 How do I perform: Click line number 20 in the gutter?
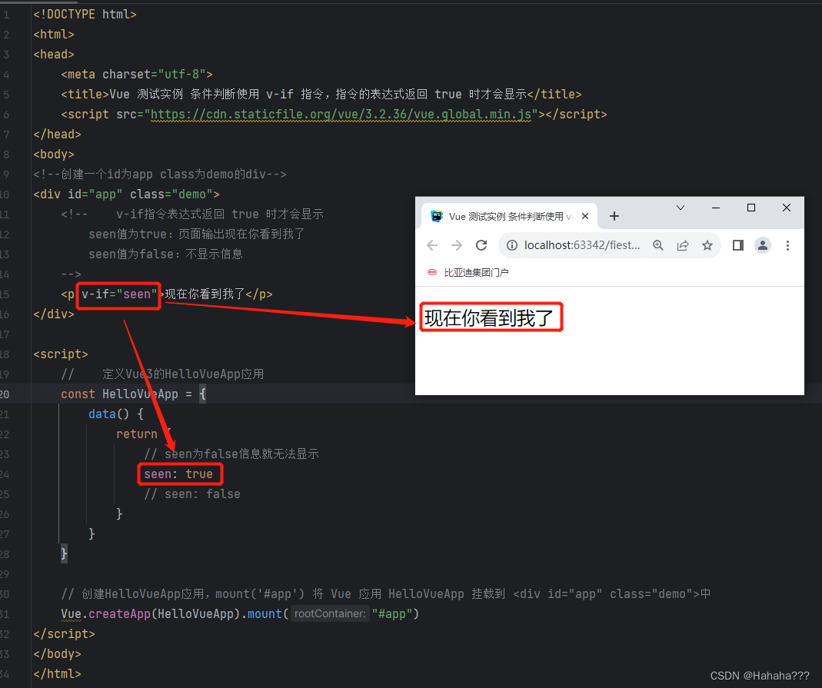click(5, 394)
